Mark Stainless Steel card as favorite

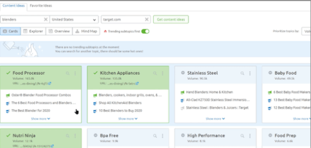click(x=183, y=73)
